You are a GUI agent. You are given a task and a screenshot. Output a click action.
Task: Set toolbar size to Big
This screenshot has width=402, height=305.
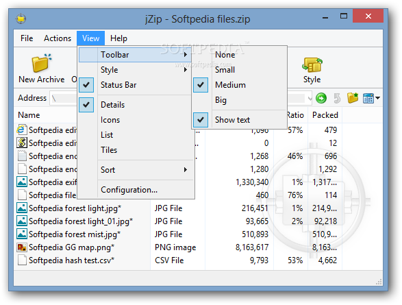point(239,100)
